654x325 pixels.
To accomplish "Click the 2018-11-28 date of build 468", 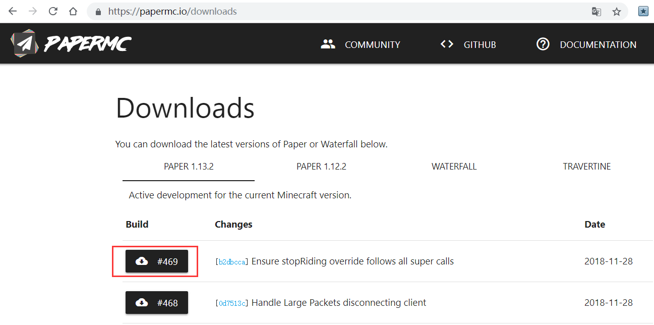I will (x=609, y=303).
